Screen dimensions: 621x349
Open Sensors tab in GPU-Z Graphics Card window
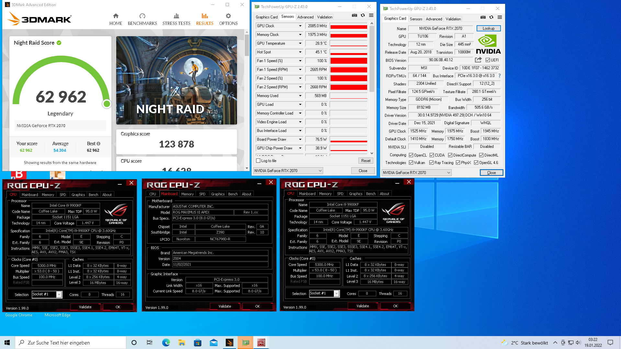[416, 19]
